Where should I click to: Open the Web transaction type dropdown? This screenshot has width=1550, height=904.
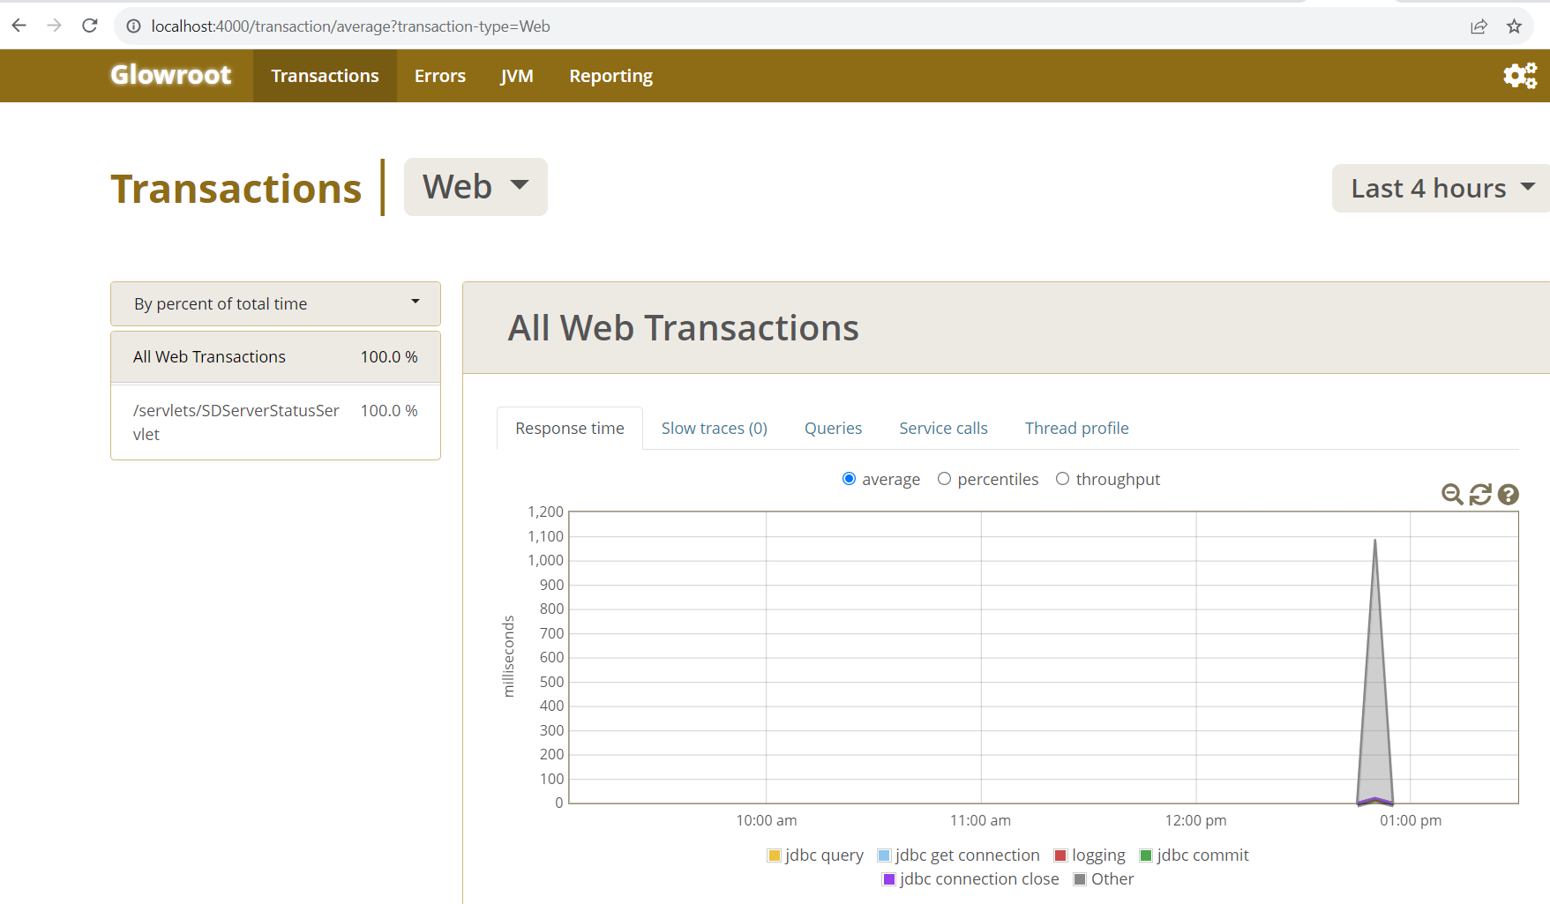click(475, 187)
